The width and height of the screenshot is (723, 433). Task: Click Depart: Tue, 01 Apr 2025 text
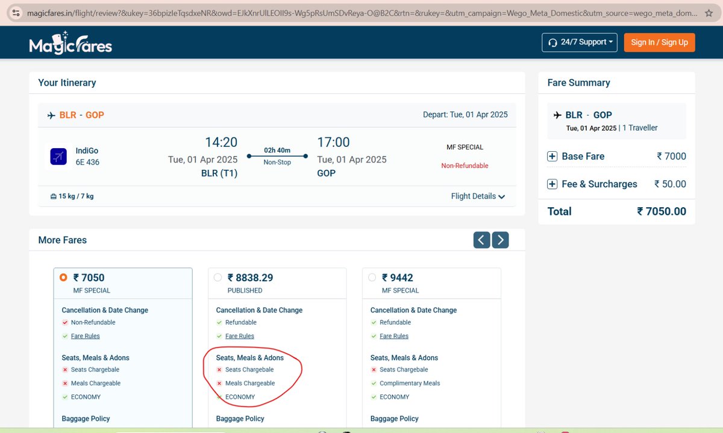click(x=465, y=114)
